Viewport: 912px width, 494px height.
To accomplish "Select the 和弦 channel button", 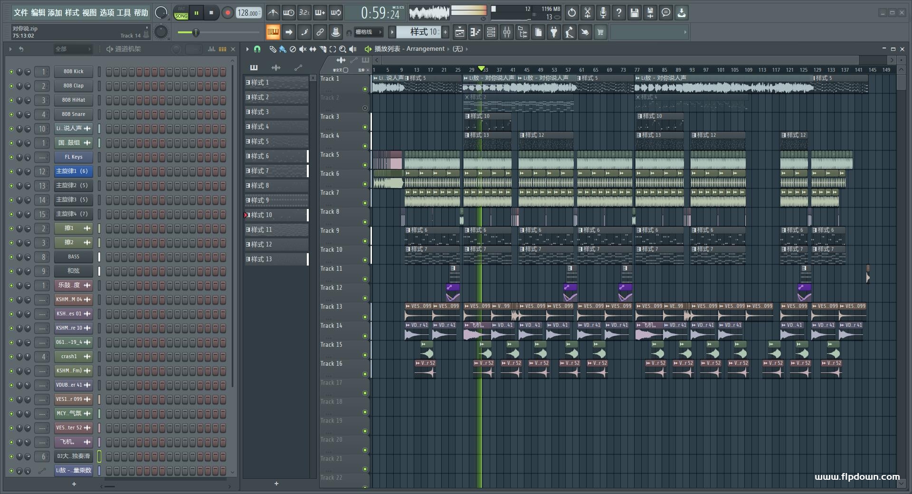I will (73, 271).
